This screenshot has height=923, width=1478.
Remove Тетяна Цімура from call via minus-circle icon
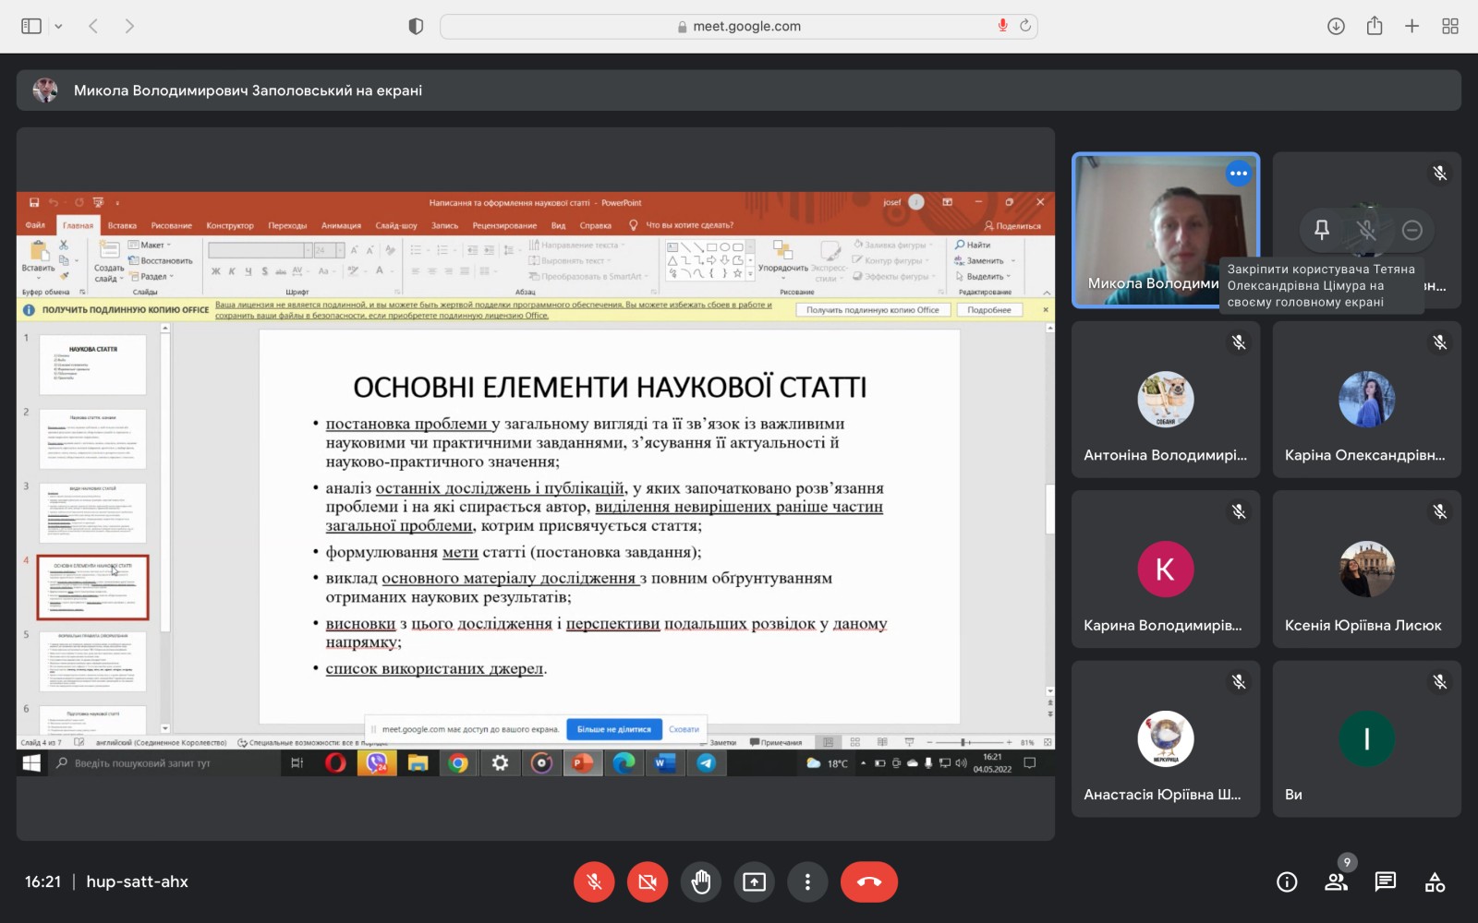(x=1411, y=231)
